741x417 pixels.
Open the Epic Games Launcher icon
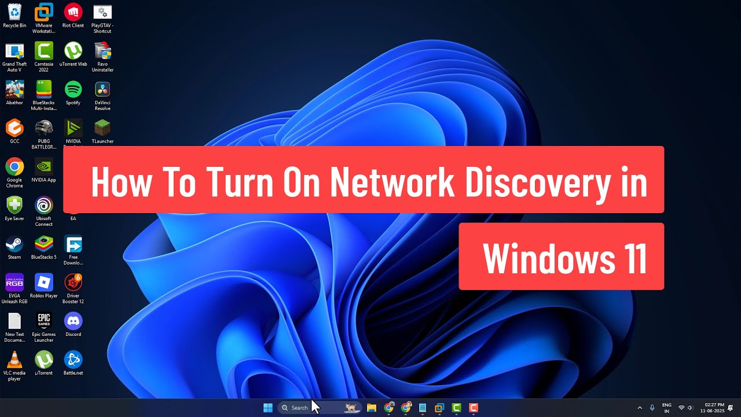pyautogui.click(x=43, y=327)
